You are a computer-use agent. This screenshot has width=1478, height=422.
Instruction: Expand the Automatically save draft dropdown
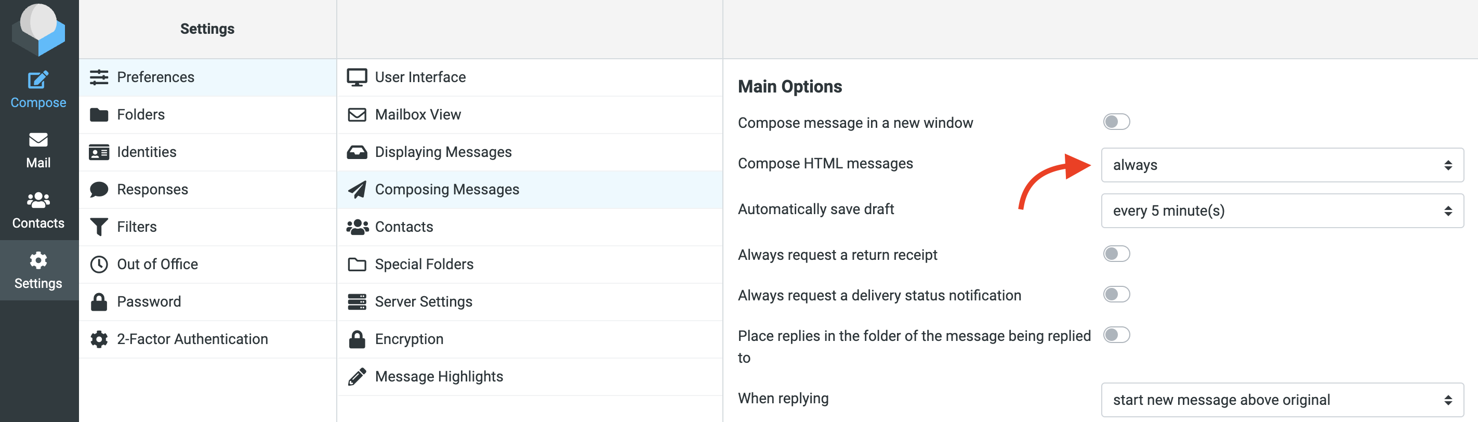(x=1282, y=210)
